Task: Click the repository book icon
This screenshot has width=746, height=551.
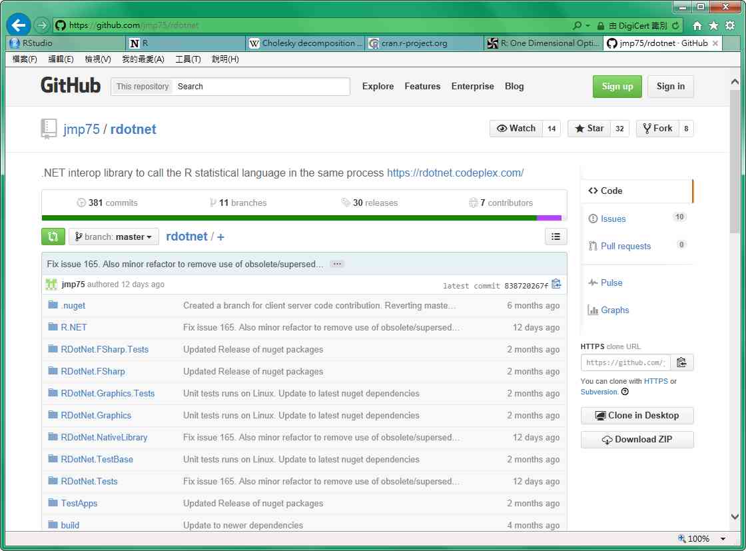Action: (49, 129)
